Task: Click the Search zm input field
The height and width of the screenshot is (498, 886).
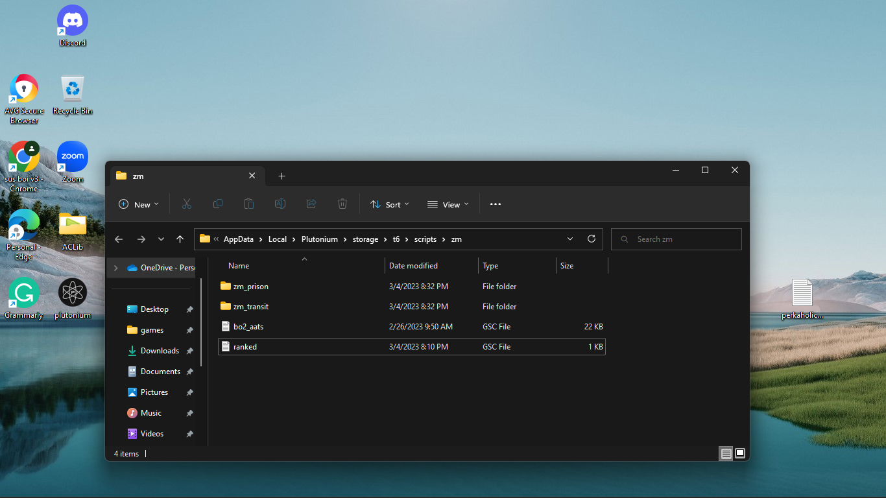Action: (676, 239)
